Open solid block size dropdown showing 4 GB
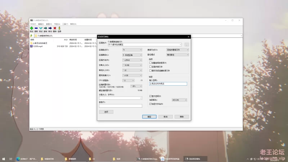Viewport: 288px width, 162px height. (132, 76)
